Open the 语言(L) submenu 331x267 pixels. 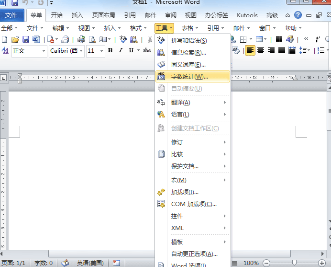[x=193, y=115]
